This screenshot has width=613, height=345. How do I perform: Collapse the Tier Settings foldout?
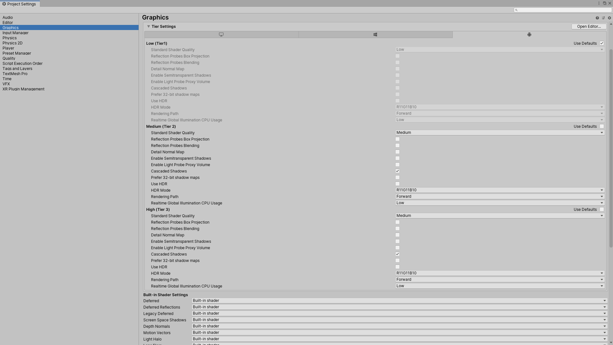(148, 27)
